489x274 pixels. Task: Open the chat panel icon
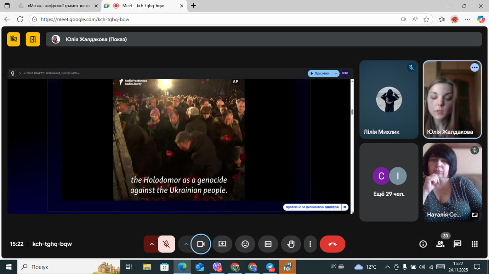[x=457, y=244]
